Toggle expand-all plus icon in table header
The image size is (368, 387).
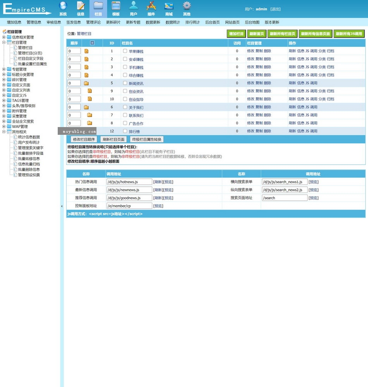(92, 43)
